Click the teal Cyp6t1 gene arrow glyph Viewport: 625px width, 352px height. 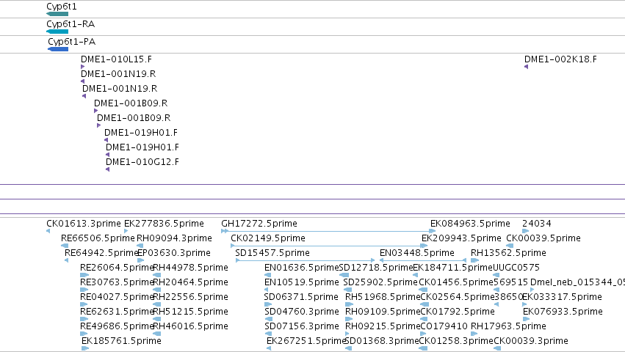pos(57,14)
